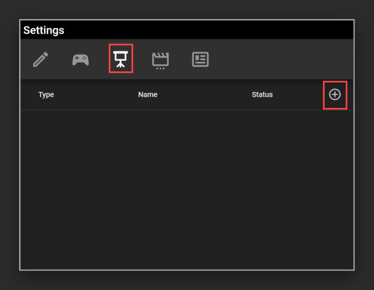Switch to the newspaper article settings tab
374x290 pixels.
pyautogui.click(x=200, y=60)
